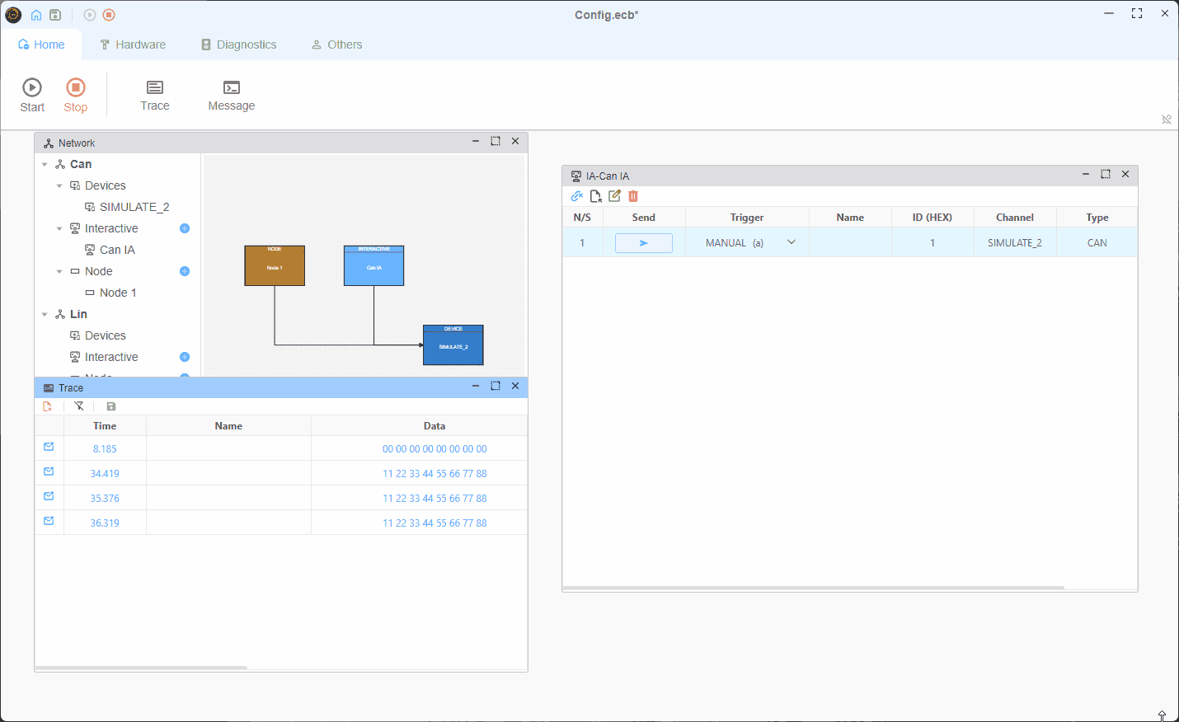This screenshot has width=1179, height=722.
Task: Click the blue SIMULATE_2 device block
Action: [x=453, y=345]
